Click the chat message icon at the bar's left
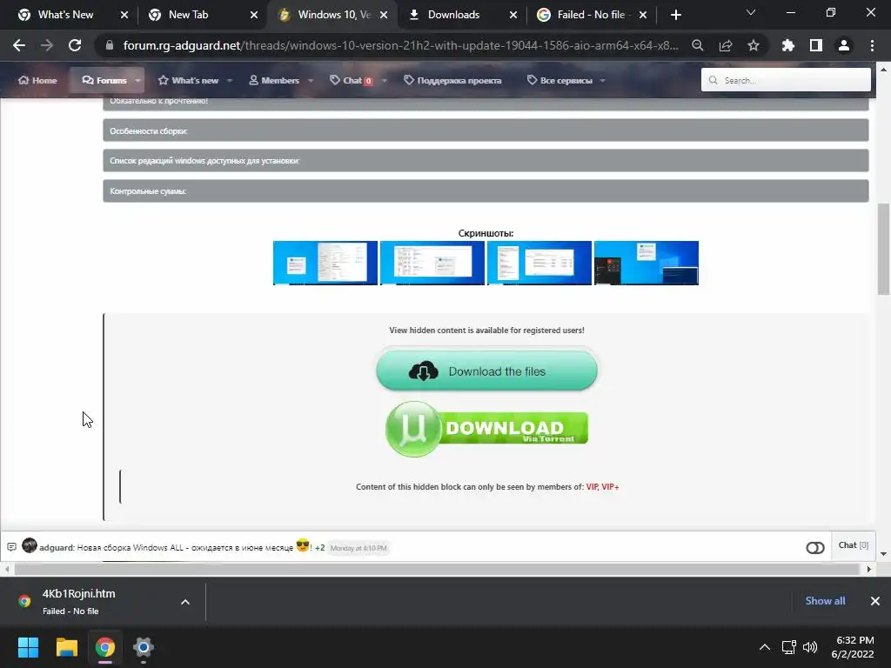Image resolution: width=891 pixels, height=668 pixels. point(11,547)
